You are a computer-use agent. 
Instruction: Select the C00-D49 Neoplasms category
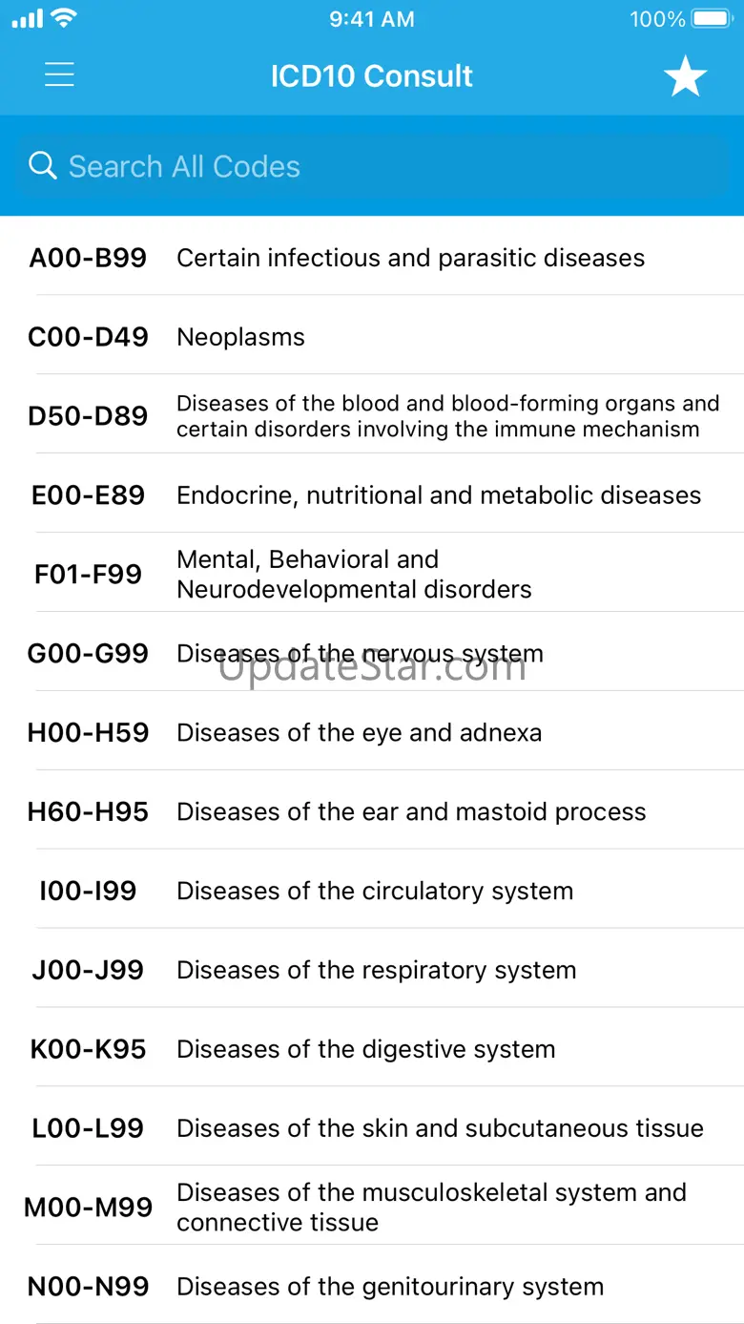[x=372, y=337]
